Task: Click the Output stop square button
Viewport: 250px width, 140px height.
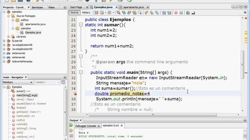Action: 71,136
